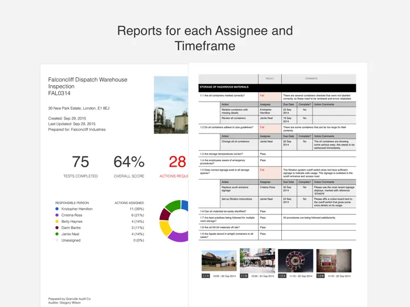Screen dimensions: 410x307
Task: Click the 'Set up filtration instructions' action
Action: pyautogui.click(x=237, y=199)
